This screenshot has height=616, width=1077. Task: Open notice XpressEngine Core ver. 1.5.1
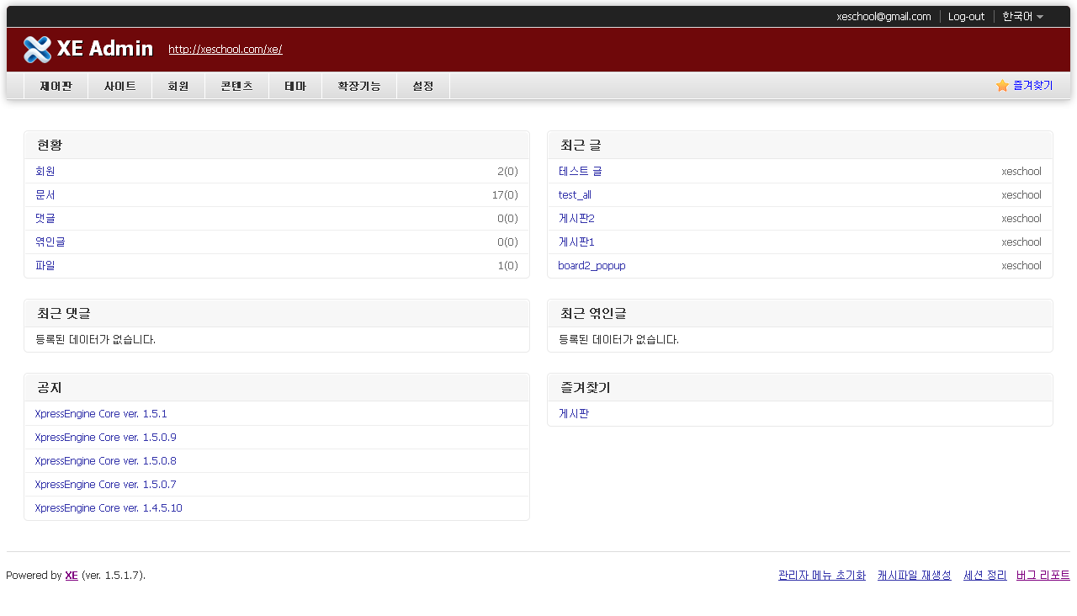click(100, 413)
